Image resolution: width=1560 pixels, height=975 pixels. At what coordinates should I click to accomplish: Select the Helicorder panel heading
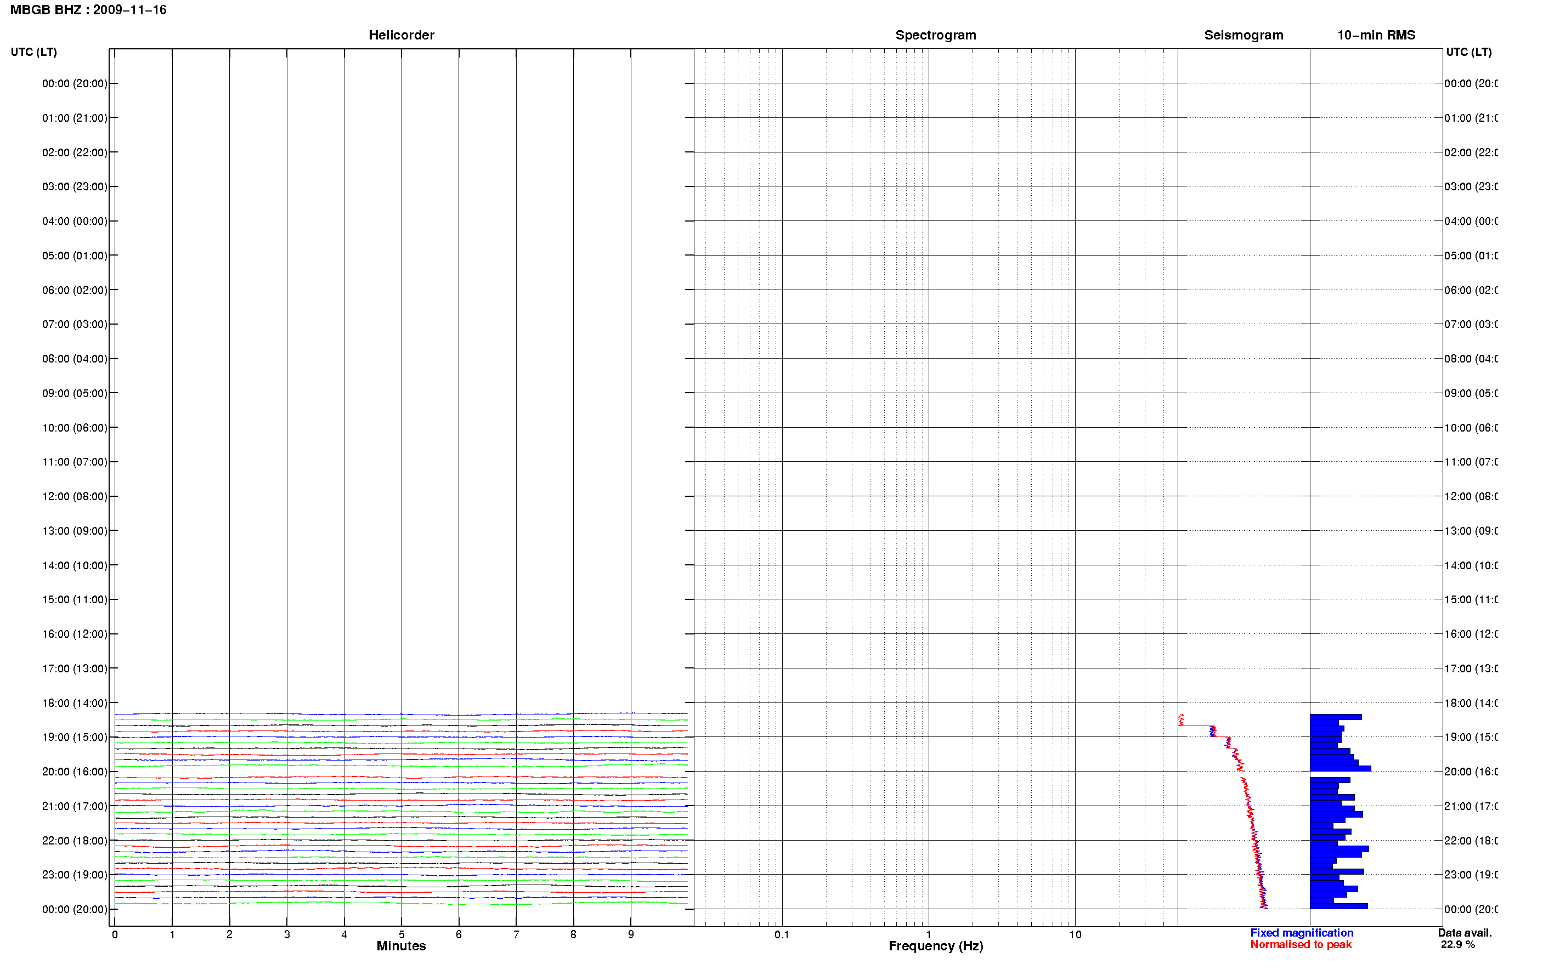point(401,35)
